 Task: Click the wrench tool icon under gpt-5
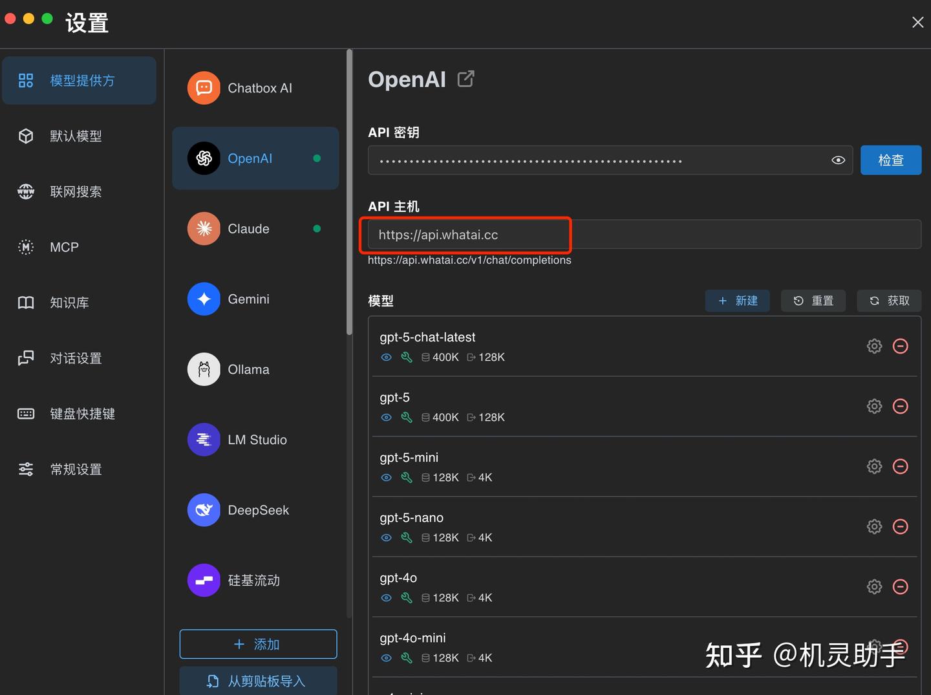click(x=407, y=417)
